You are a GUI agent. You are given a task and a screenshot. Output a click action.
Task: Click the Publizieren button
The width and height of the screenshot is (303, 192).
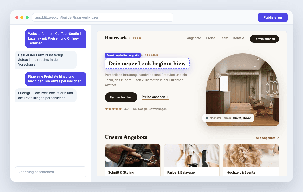272,17
